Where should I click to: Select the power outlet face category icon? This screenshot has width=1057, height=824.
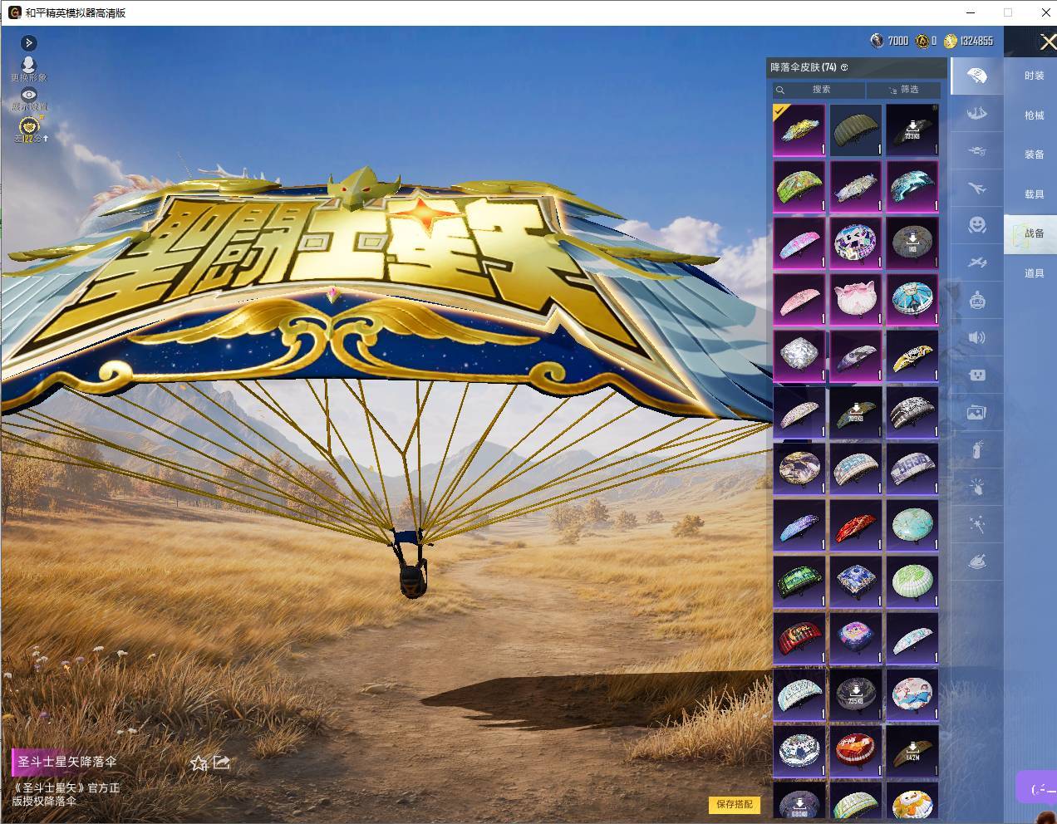tap(977, 375)
